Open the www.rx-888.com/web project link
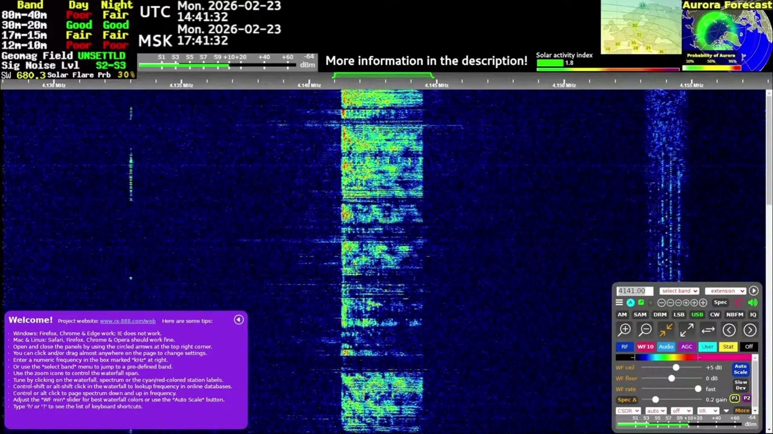773x434 pixels. pos(127,321)
